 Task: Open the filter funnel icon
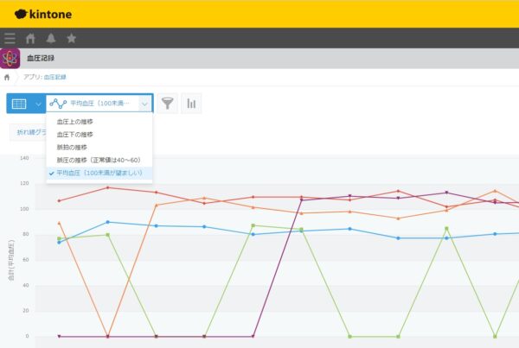click(x=168, y=104)
